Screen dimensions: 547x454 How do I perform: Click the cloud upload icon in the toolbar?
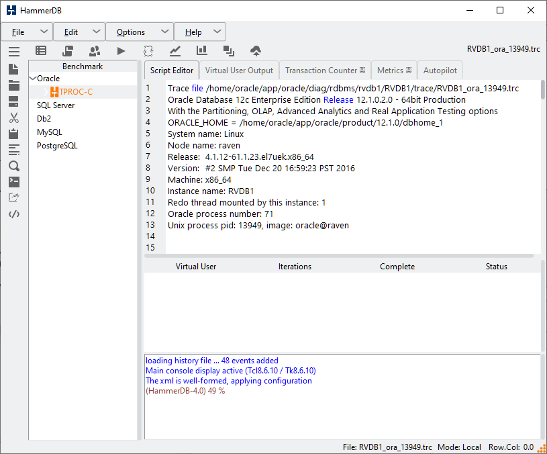255,50
